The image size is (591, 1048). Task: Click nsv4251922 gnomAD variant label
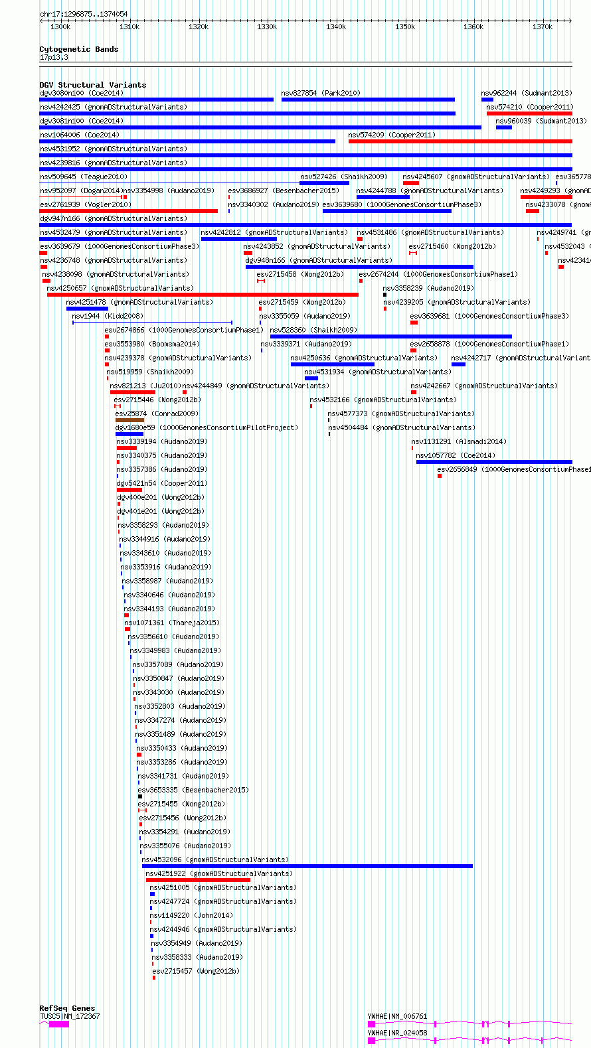[x=218, y=873]
